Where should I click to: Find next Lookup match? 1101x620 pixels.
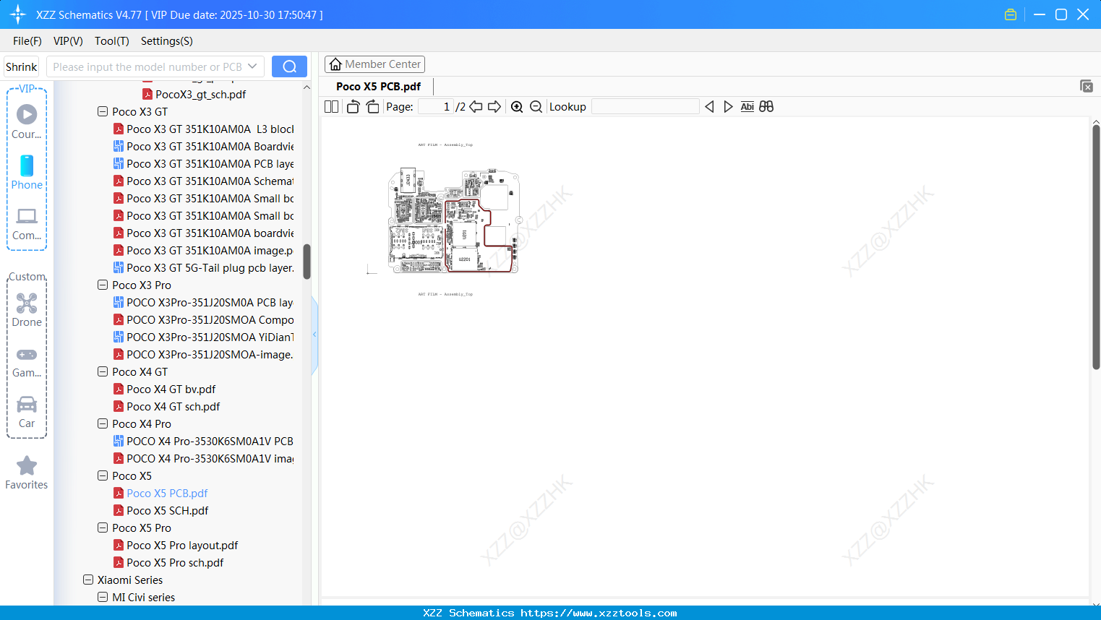point(728,107)
